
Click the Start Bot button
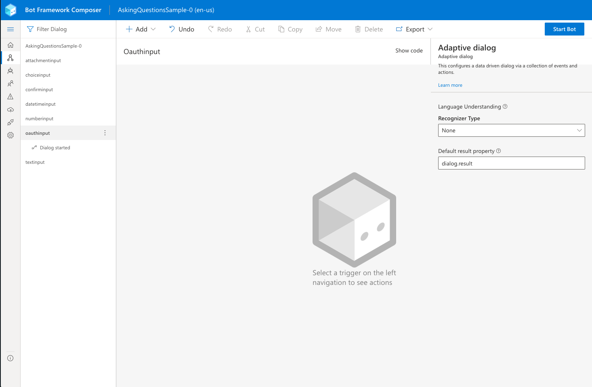tap(565, 29)
